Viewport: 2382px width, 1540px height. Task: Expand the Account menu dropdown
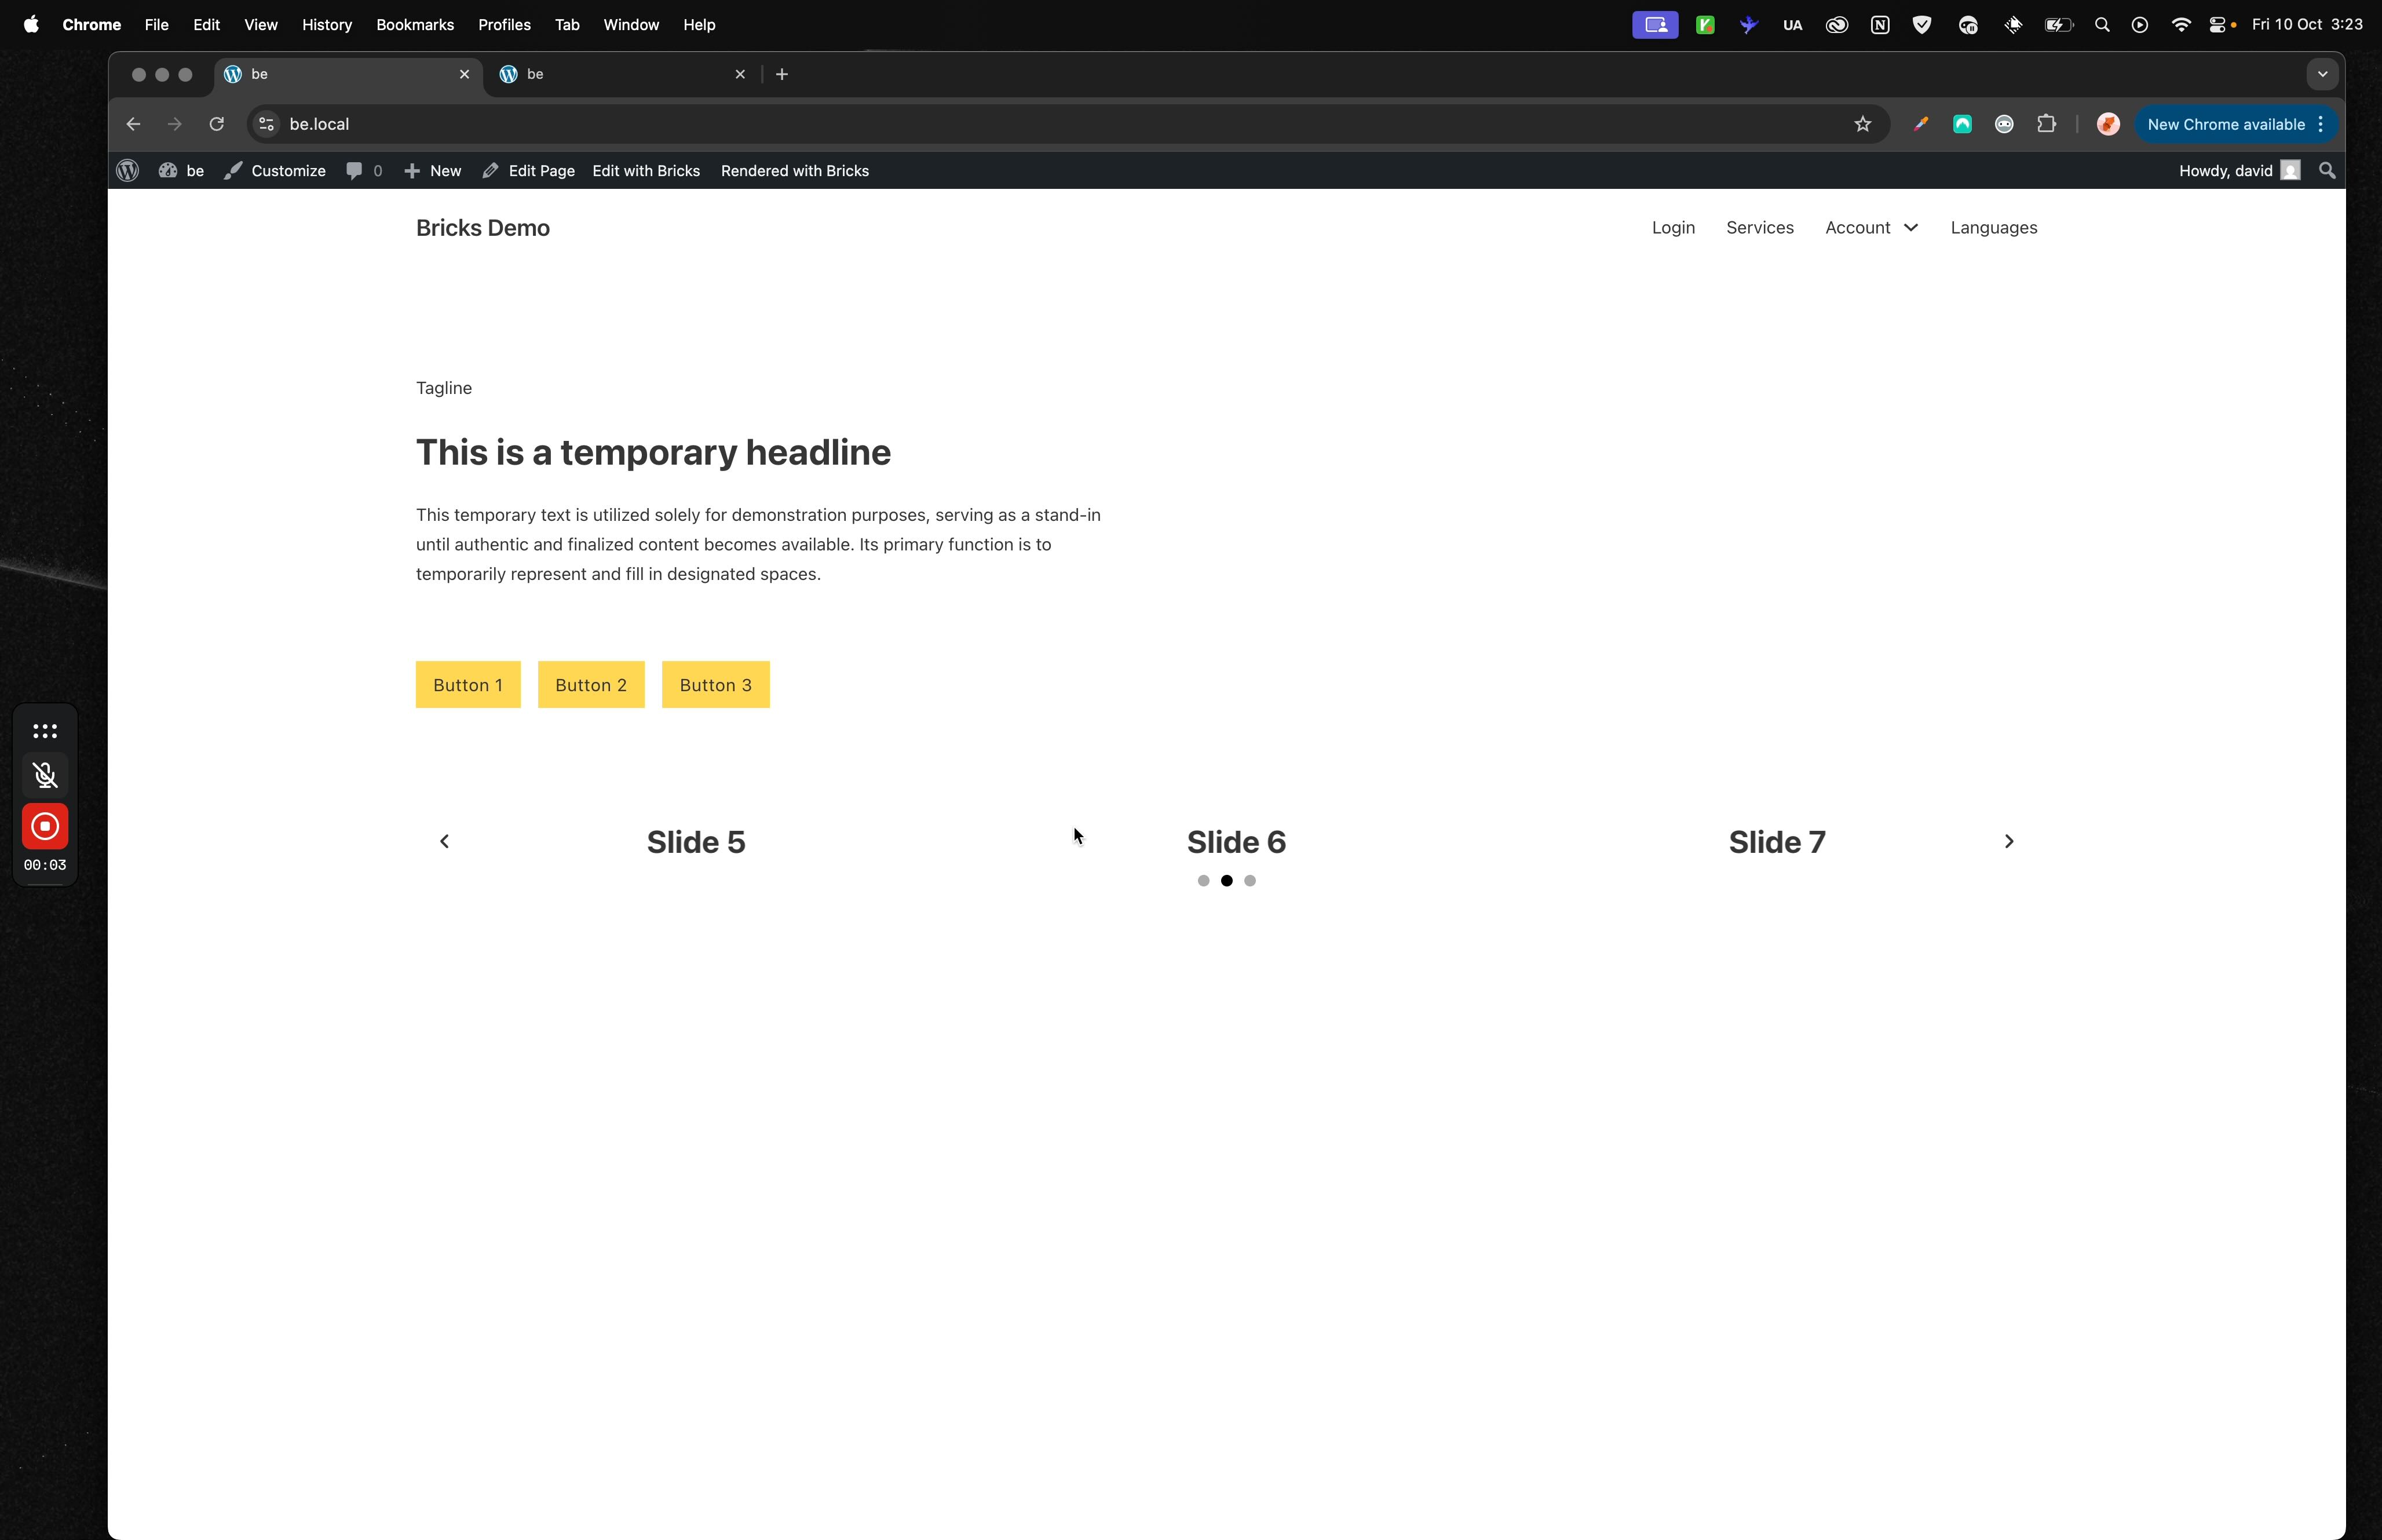[x=1871, y=228]
